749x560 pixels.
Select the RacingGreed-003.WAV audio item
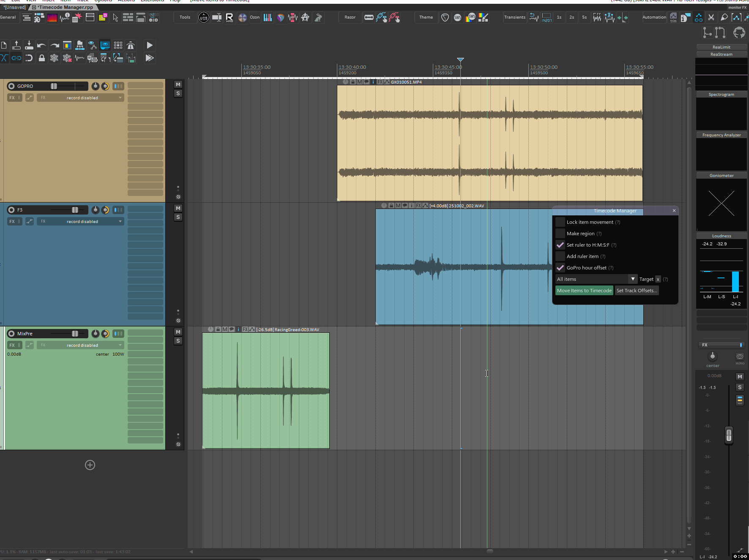coord(266,391)
